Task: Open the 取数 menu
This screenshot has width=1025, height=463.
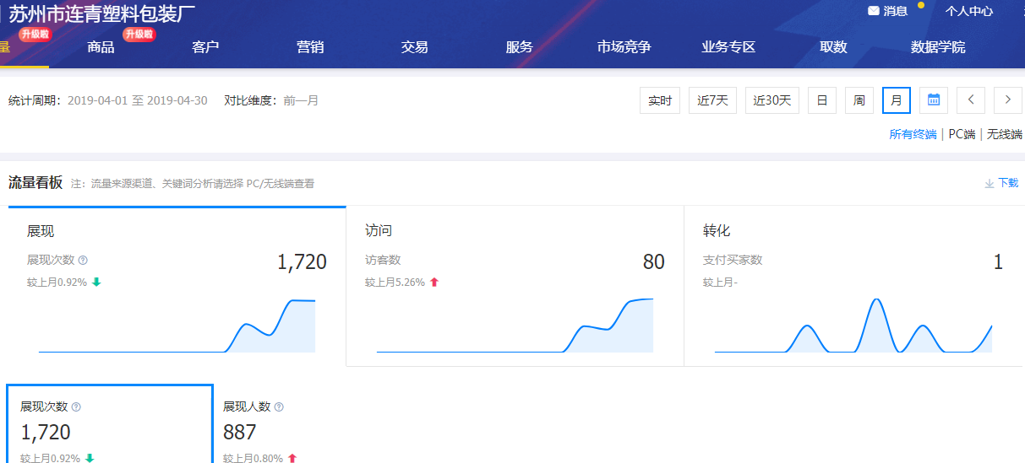Action: pos(833,47)
